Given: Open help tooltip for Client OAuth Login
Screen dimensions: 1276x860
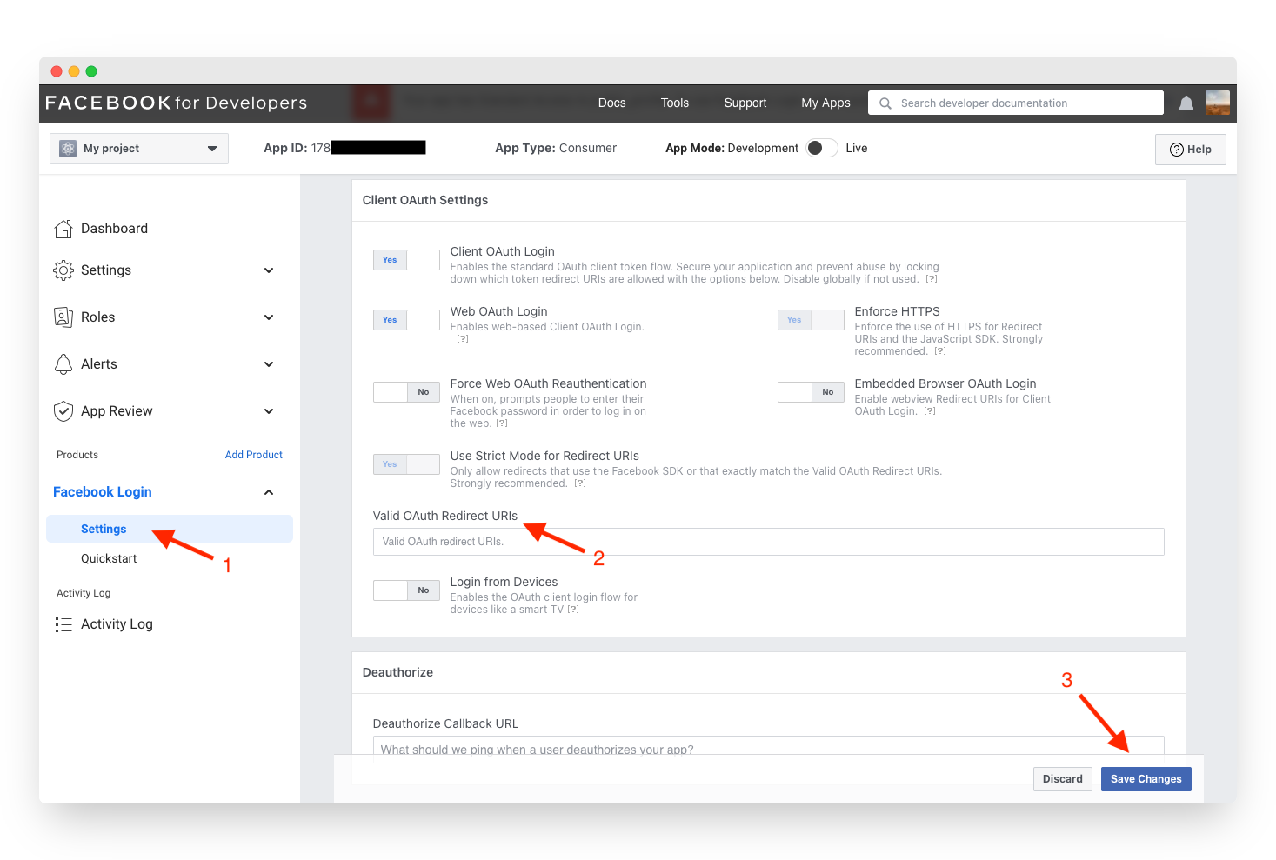Looking at the screenshot, I should tap(932, 279).
